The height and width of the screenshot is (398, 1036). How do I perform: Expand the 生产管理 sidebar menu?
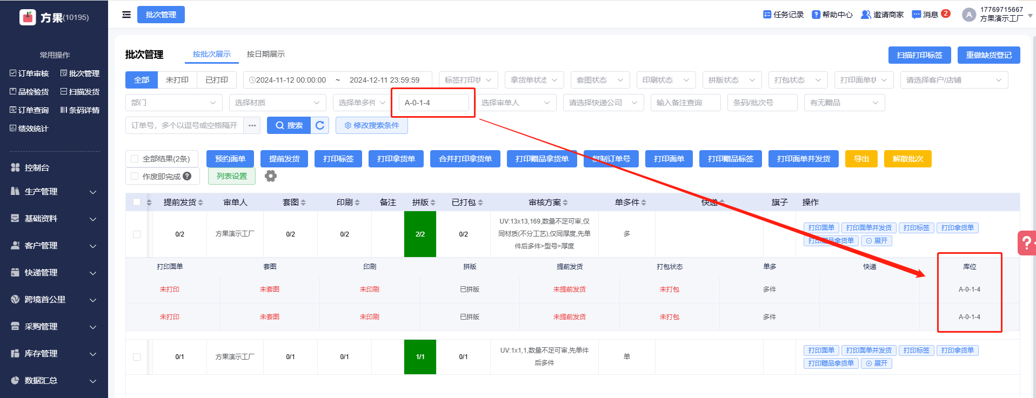[x=54, y=192]
